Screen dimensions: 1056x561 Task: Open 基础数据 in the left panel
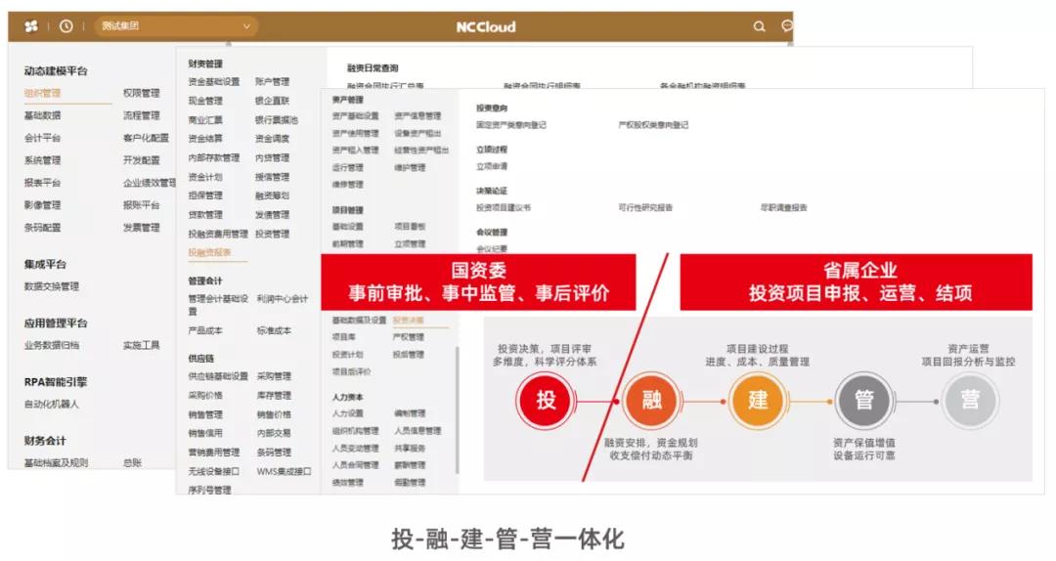point(42,115)
